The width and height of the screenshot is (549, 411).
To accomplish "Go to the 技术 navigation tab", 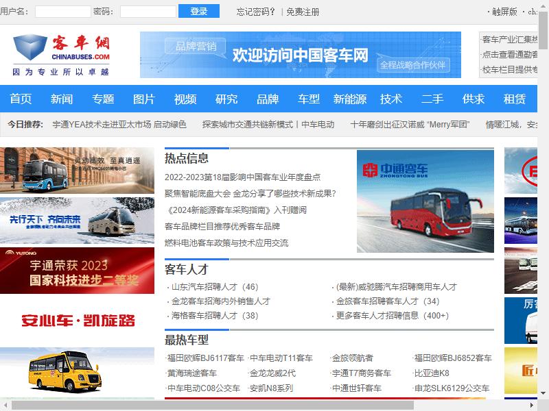I will pos(391,99).
